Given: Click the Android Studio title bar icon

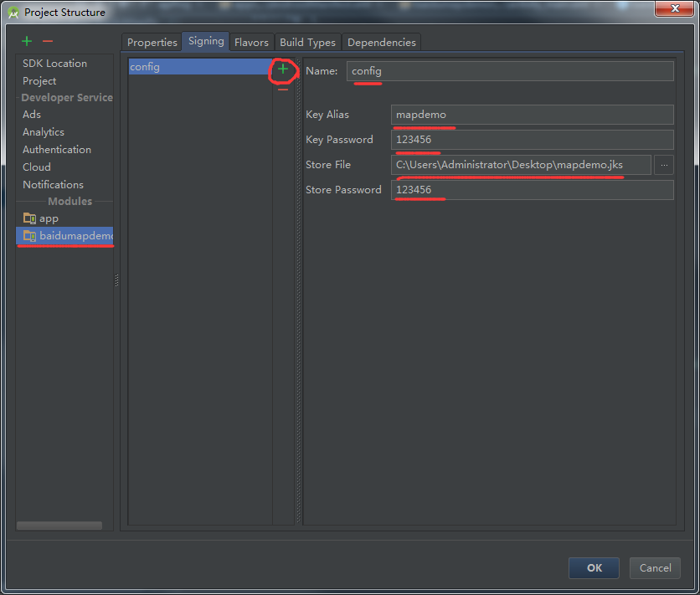Looking at the screenshot, I should [x=13, y=13].
